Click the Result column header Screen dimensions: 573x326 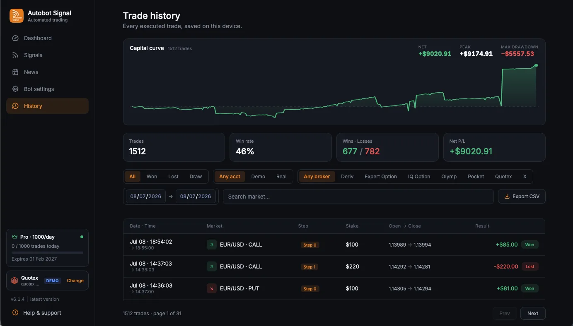pyautogui.click(x=482, y=226)
